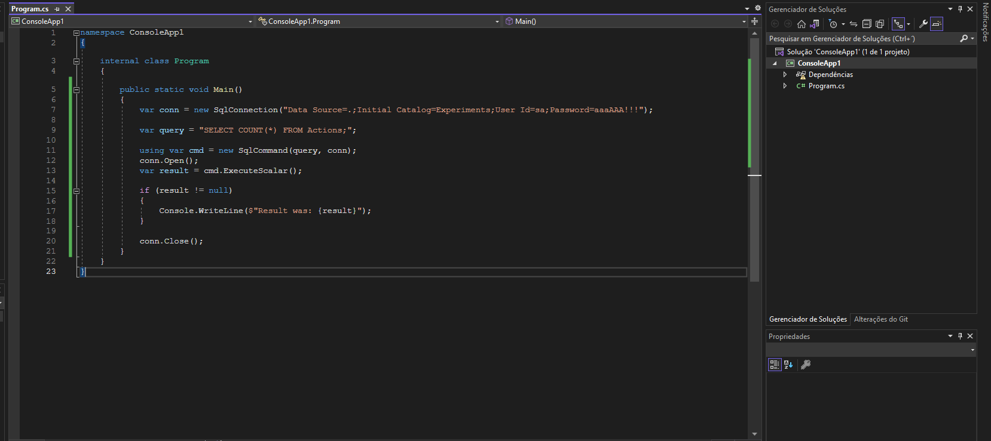Click the Property Pages wrench in Propriedades
The width and height of the screenshot is (991, 441).
click(806, 365)
